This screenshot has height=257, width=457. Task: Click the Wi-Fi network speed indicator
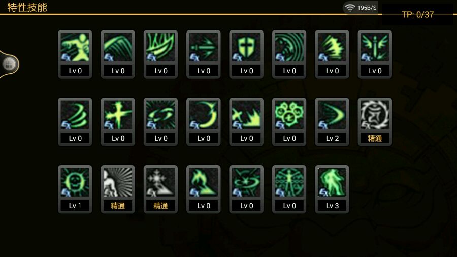361,8
